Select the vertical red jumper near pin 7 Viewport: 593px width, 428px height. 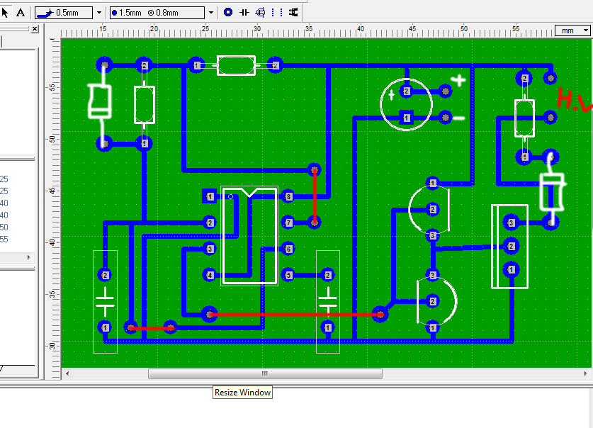tap(315, 196)
